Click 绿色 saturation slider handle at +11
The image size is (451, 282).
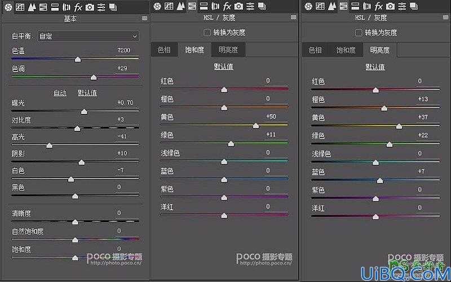point(231,144)
